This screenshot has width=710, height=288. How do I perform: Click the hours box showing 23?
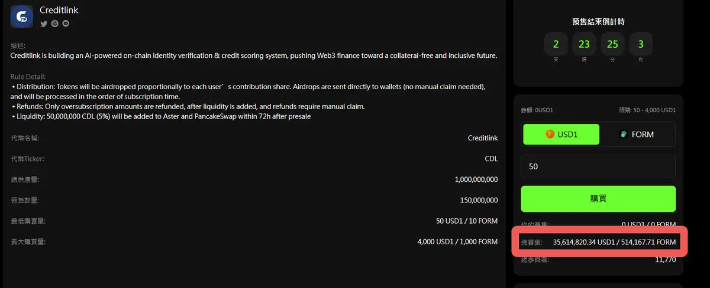(x=584, y=44)
